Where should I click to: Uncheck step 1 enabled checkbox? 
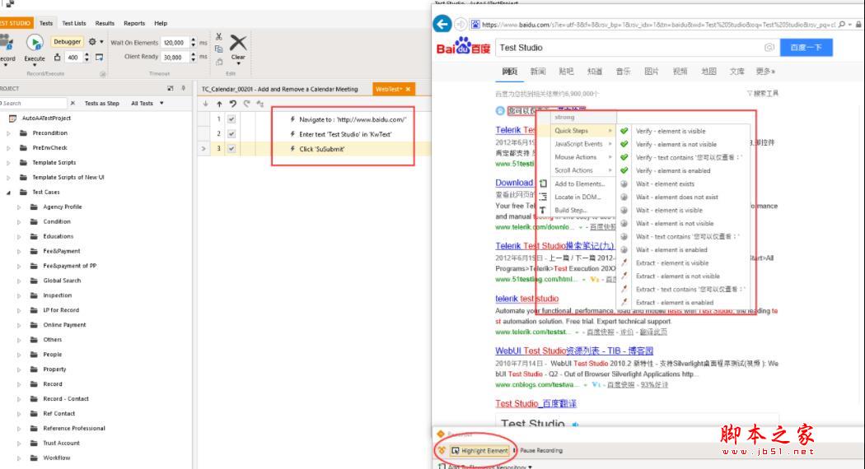tap(231, 119)
